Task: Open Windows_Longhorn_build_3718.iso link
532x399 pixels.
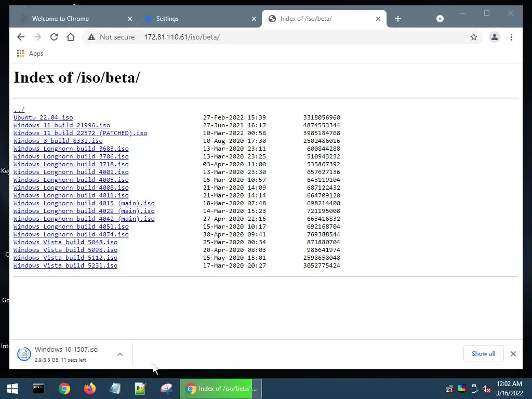Action: pos(71,164)
